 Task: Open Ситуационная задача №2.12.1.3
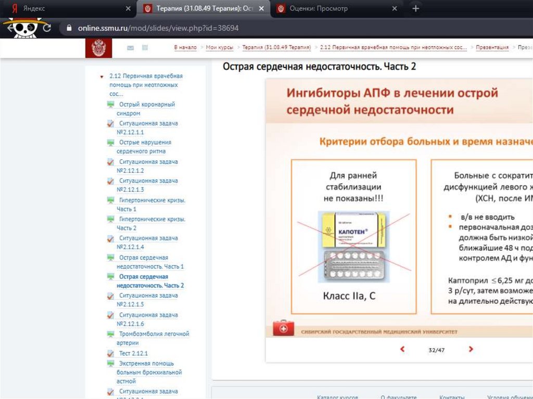147,185
